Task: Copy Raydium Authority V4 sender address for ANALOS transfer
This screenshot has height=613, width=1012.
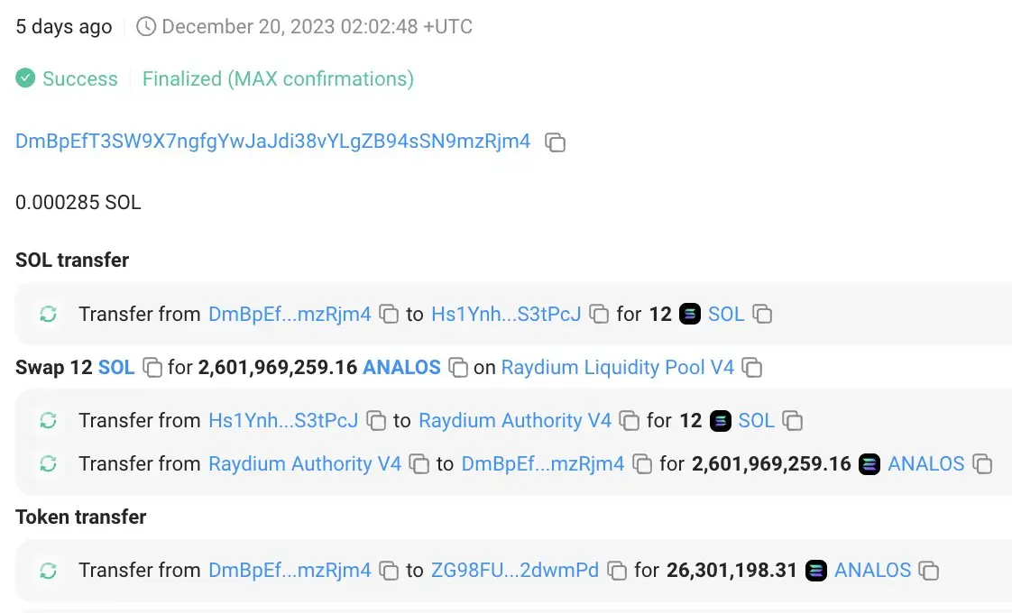Action: click(419, 464)
